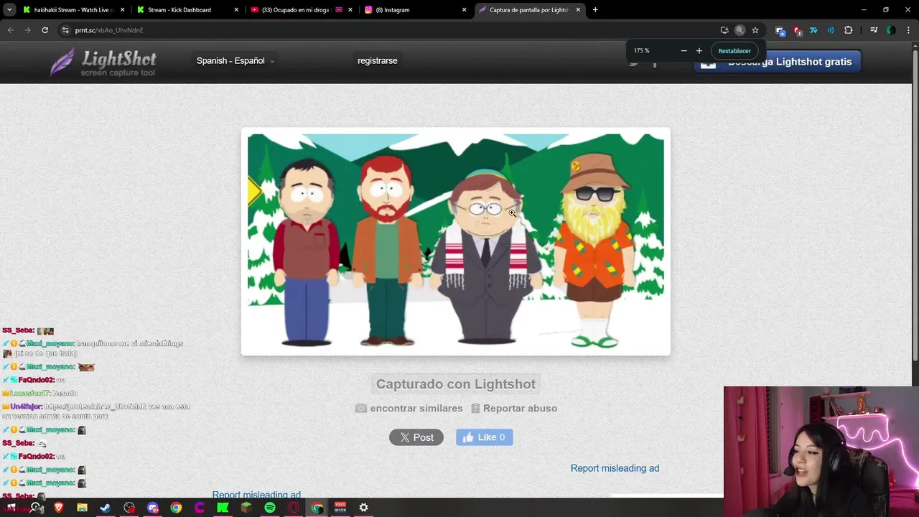Click Lucasfox17's chat message "basado"
The image size is (919, 517).
click(x=65, y=393)
